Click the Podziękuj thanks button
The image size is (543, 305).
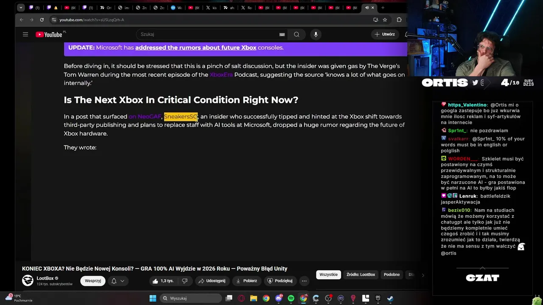[x=280, y=281]
